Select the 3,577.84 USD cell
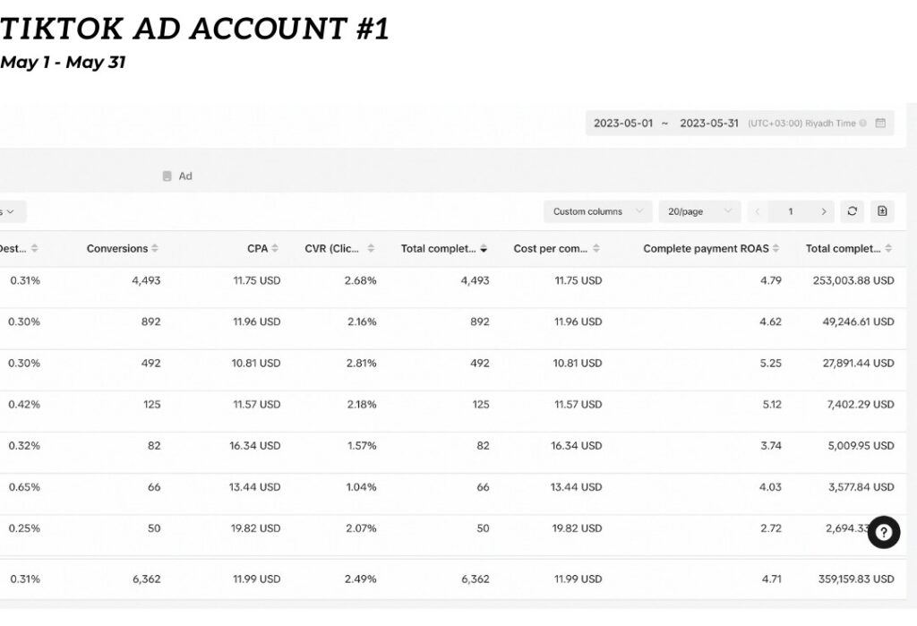Screen dimensions: 917x626 click(x=861, y=487)
